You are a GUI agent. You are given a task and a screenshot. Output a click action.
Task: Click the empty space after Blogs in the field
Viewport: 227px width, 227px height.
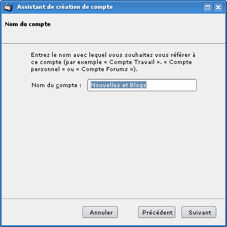click(x=171, y=85)
